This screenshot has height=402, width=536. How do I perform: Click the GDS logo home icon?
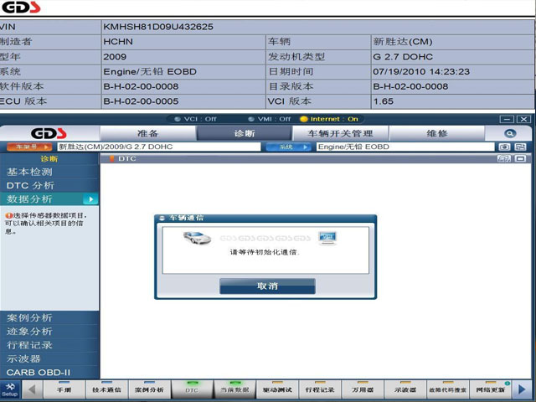49,133
